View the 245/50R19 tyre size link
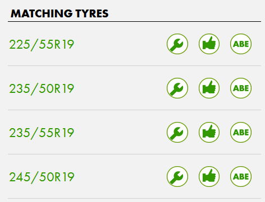This screenshot has width=265, height=202. (x=42, y=177)
